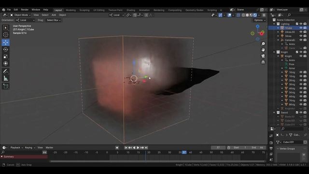Toggle X-ray icon in viewport header
Screen dimensions: 309x174
click(x=238, y=15)
